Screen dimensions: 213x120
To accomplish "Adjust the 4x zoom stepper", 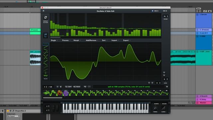I will [x=166, y=16].
